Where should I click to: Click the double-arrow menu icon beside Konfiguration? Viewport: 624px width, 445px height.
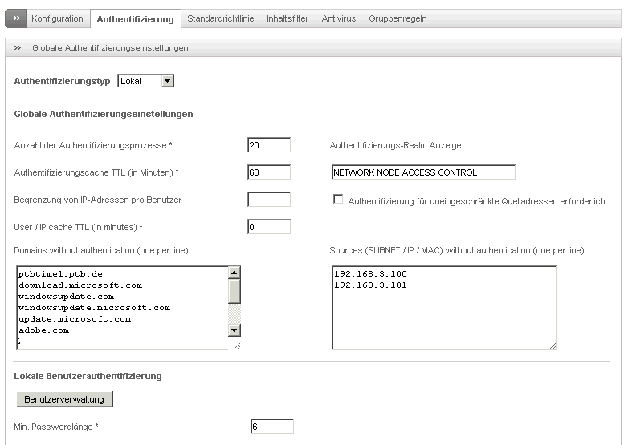(16, 18)
